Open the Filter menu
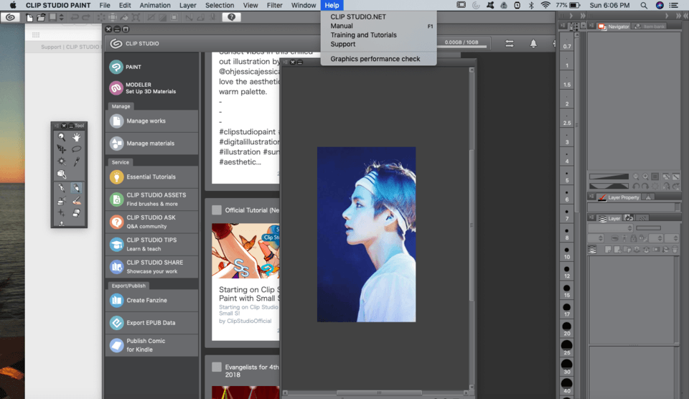Screen dimensions: 689x399 point(274,5)
